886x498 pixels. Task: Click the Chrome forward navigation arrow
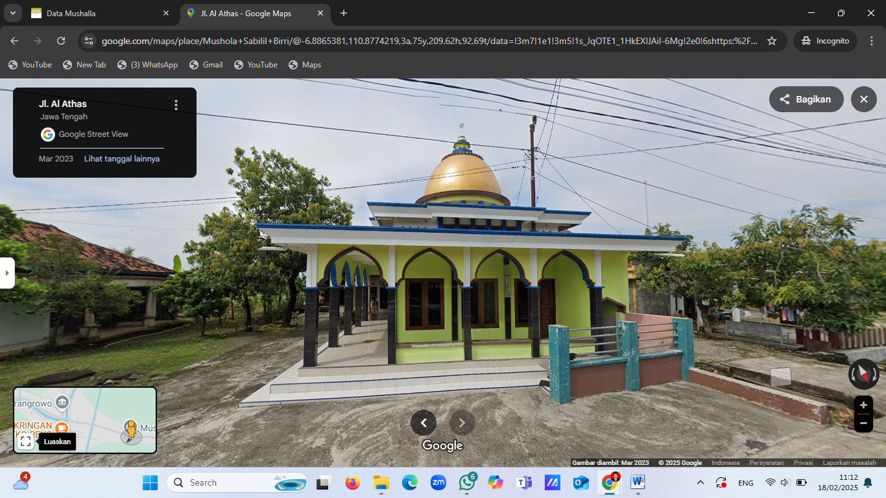pyautogui.click(x=38, y=41)
